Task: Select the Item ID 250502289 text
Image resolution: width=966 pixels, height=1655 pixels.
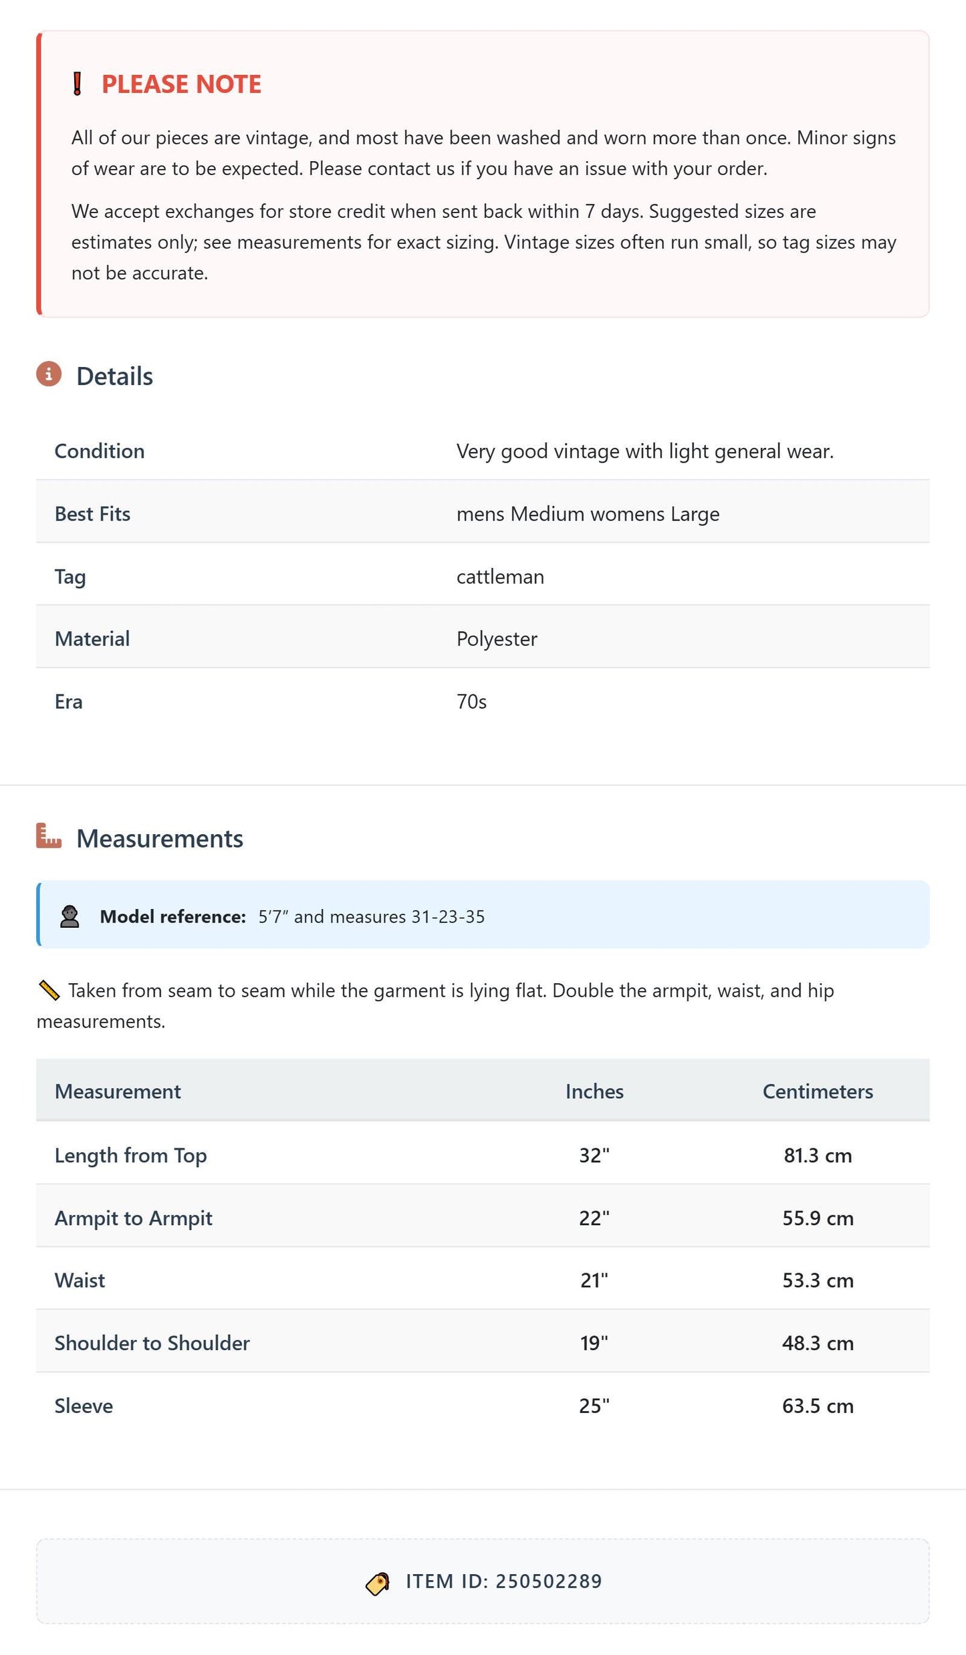Action: (x=504, y=1581)
